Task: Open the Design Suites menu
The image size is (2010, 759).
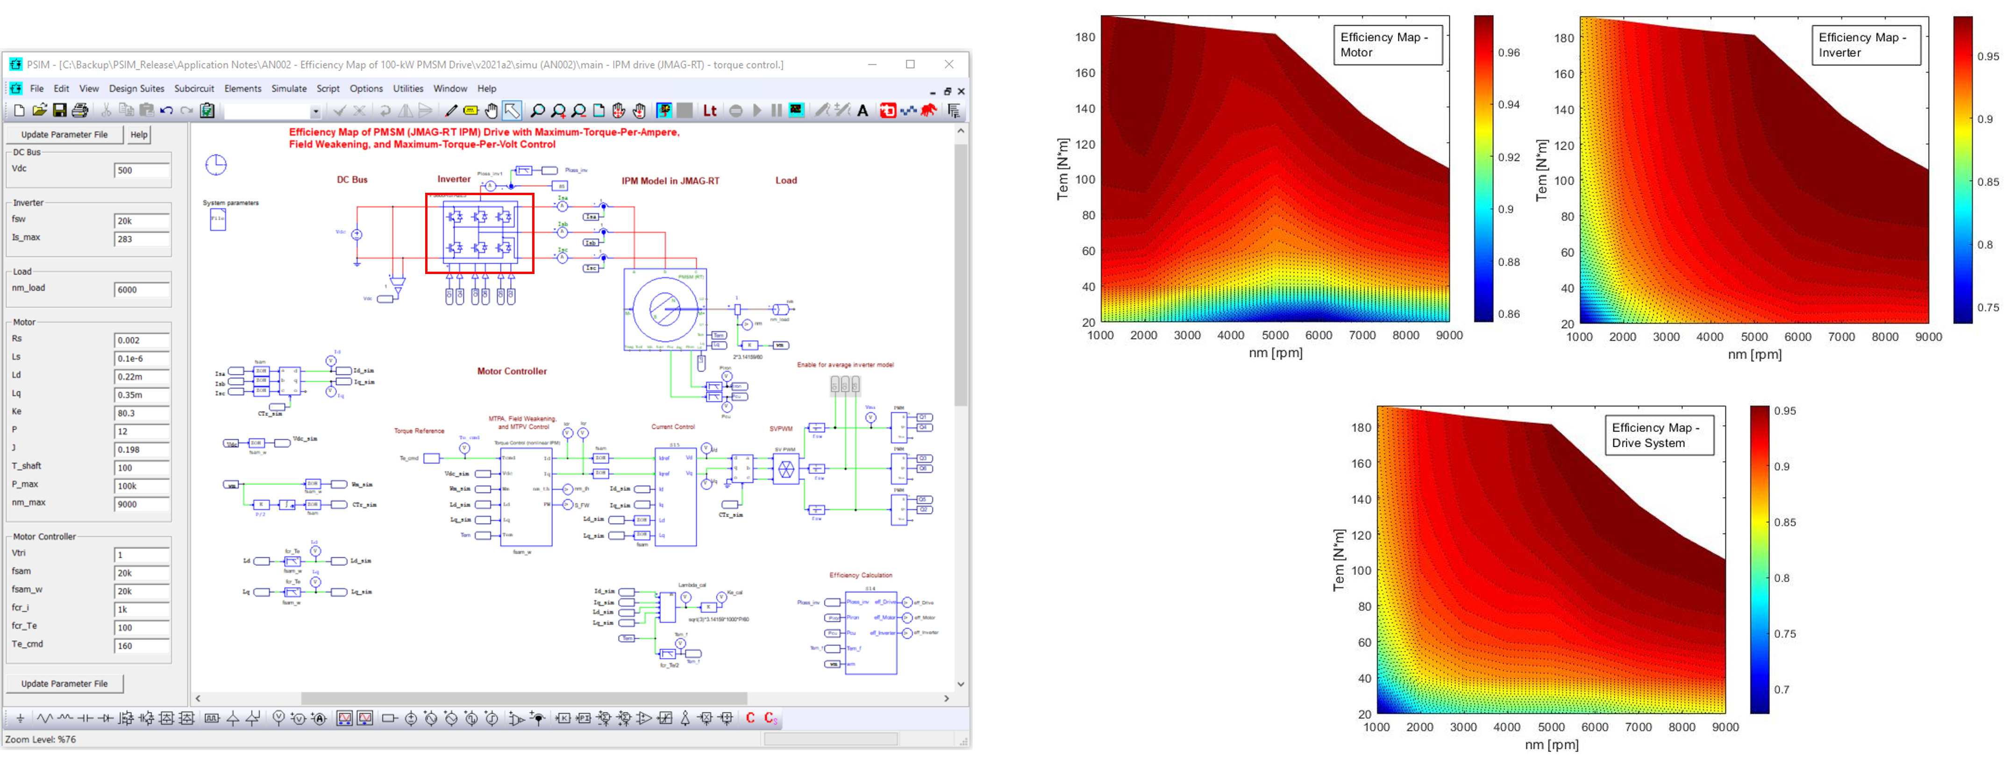Action: tap(136, 89)
